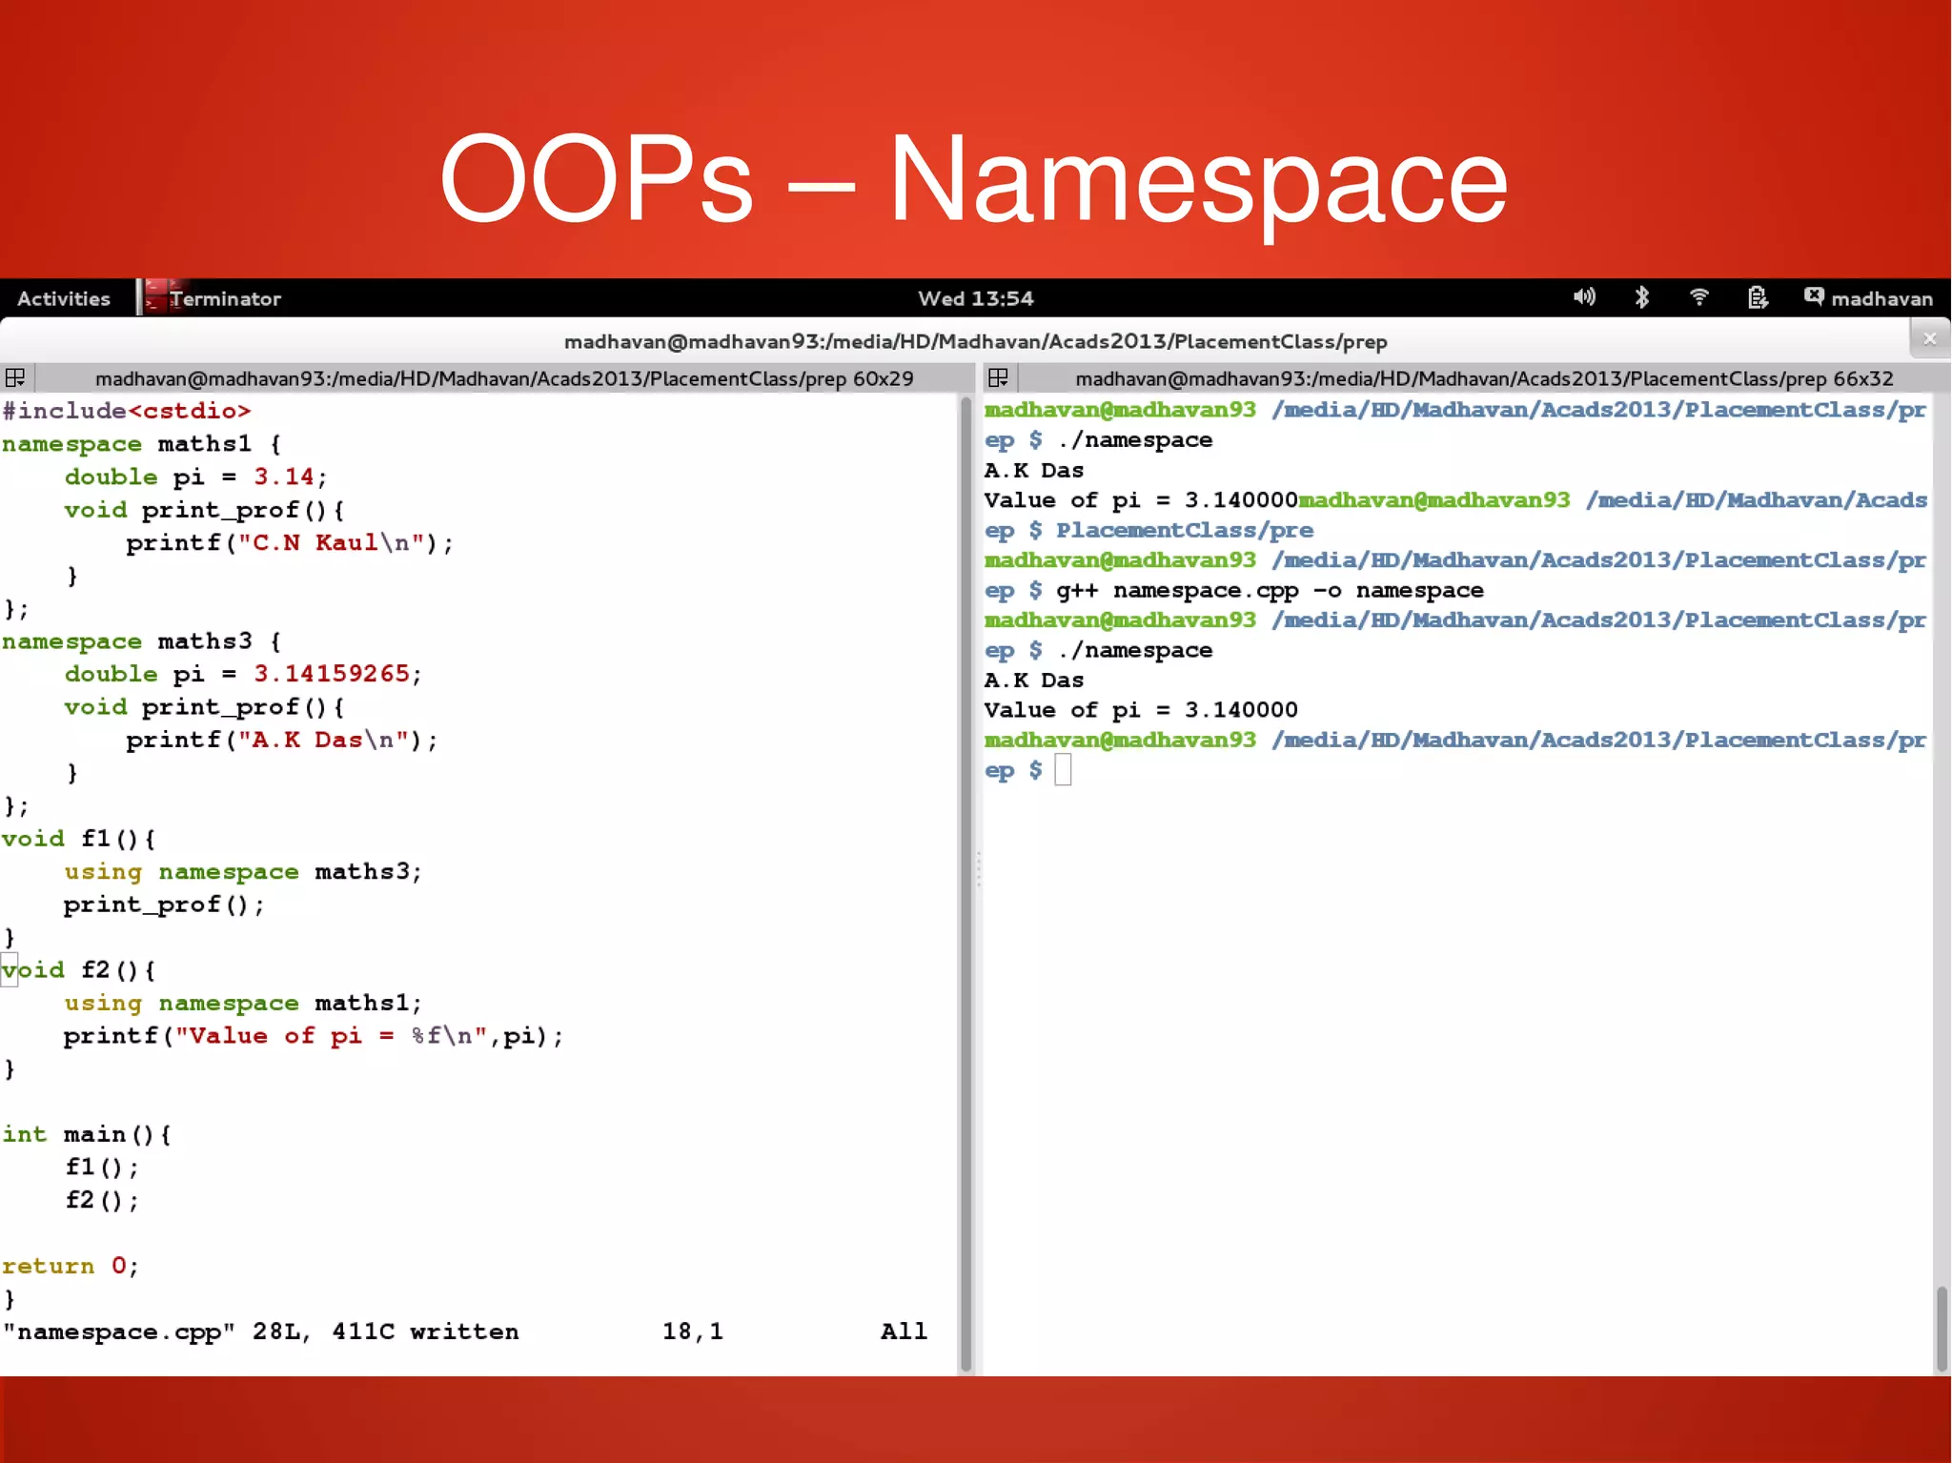
Task: Click the Wi-Fi network icon
Action: tap(1698, 297)
